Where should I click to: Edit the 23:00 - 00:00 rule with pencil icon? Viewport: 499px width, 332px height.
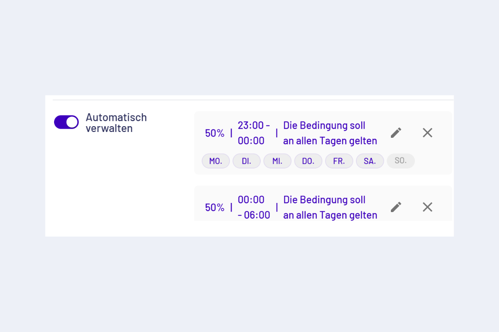(x=396, y=133)
